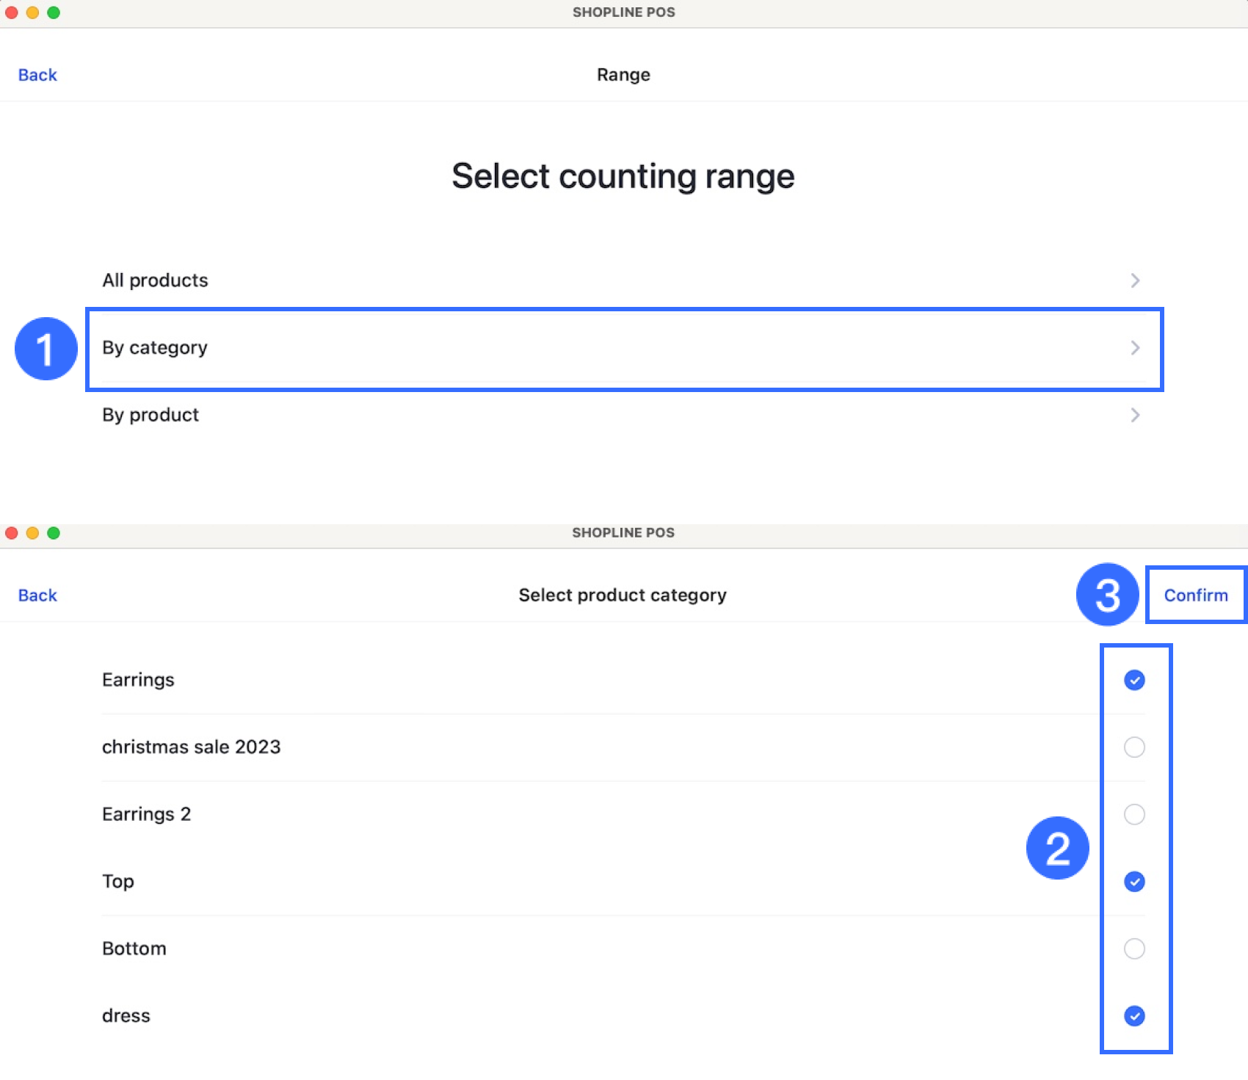The image size is (1248, 1080).
Task: Go Back from the Range screen
Action: (x=37, y=75)
